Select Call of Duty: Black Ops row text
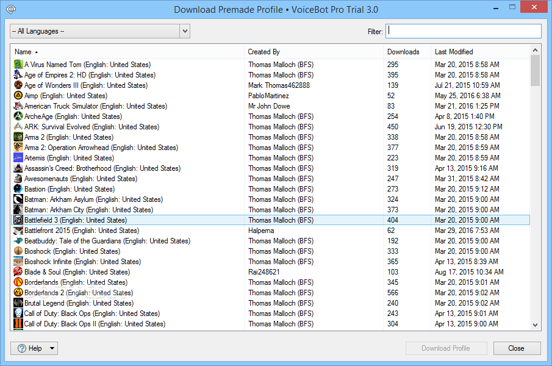The image size is (552, 366). coord(92,314)
